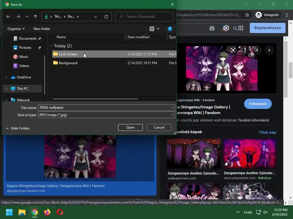
Task: Go to previous image in preview
Action: point(257,50)
